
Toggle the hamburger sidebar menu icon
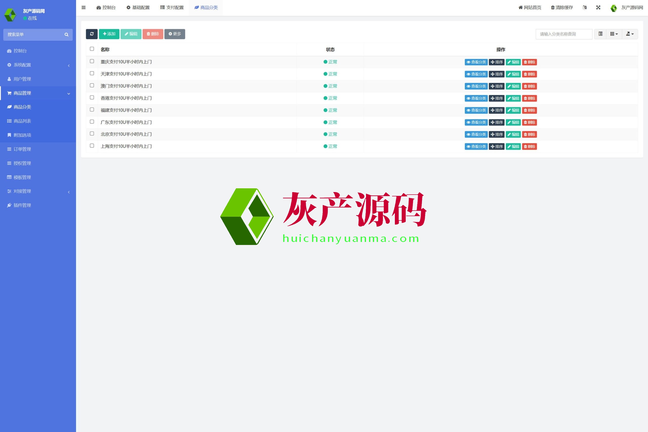click(84, 7)
